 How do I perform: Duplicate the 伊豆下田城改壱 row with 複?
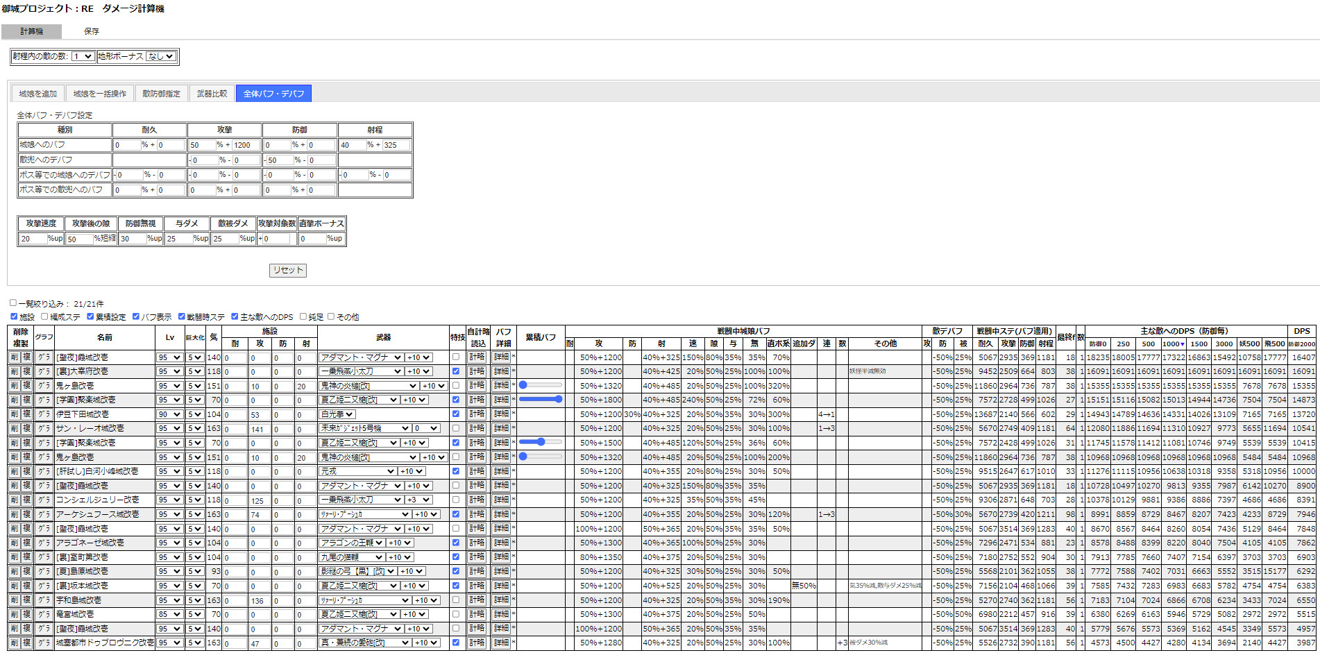coord(26,414)
